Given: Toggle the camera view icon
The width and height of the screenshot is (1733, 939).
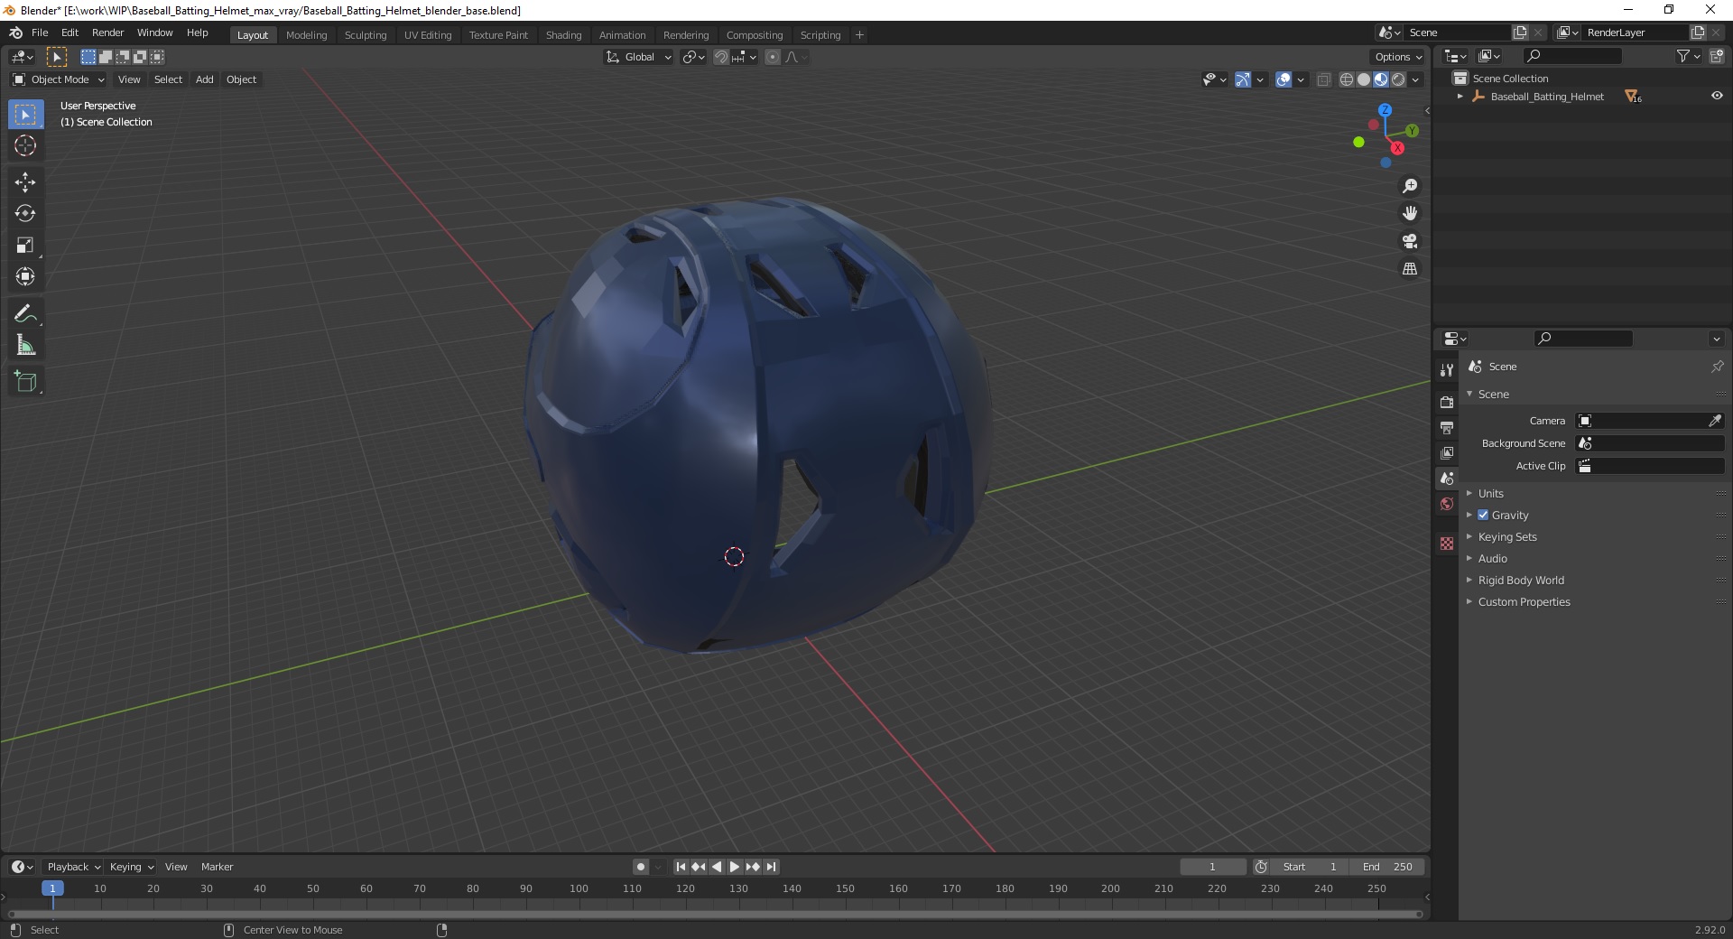Looking at the screenshot, I should click(x=1410, y=241).
